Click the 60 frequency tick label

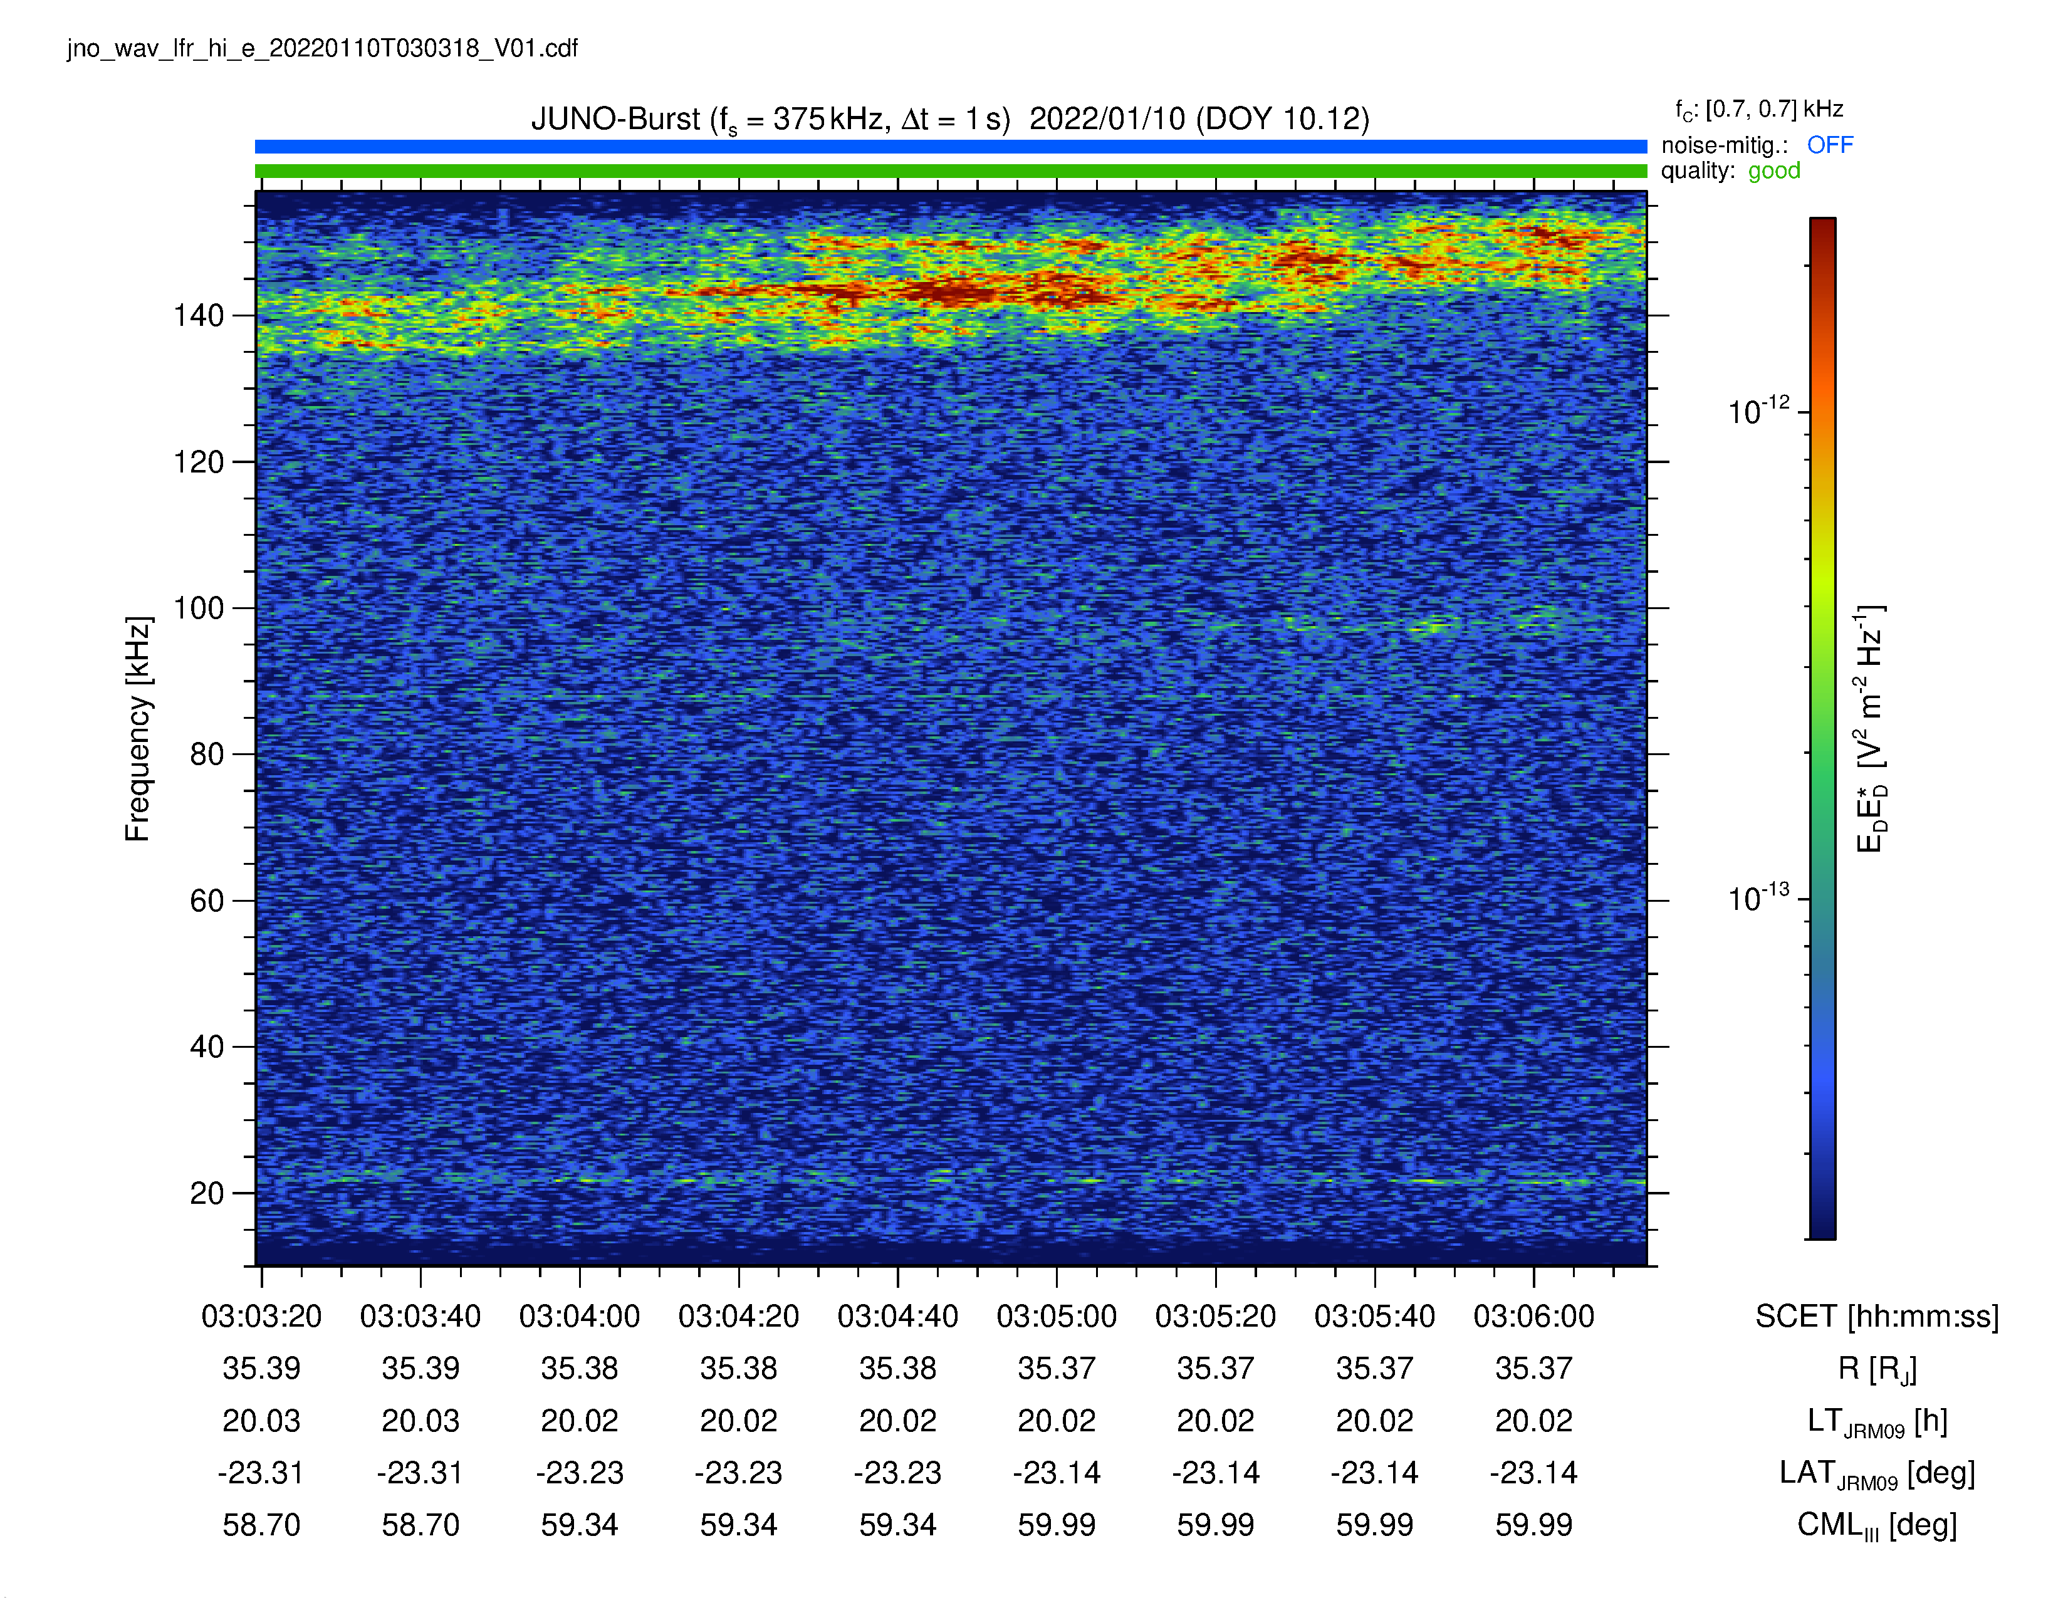pyautogui.click(x=207, y=901)
